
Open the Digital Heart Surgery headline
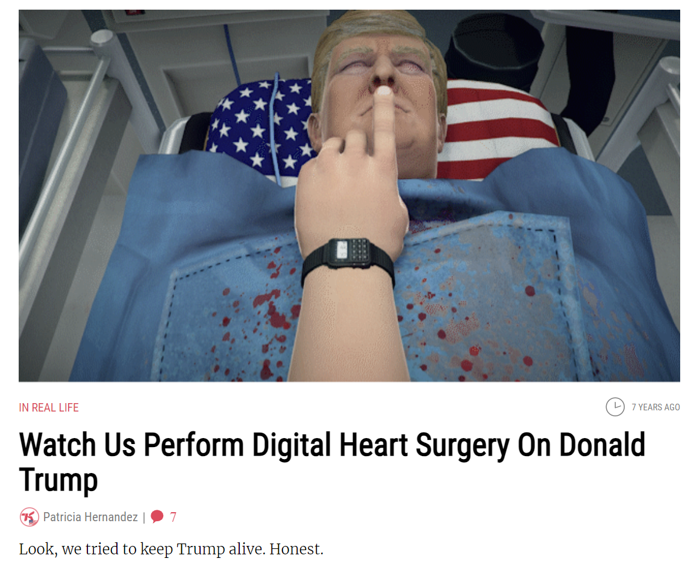[x=332, y=463]
